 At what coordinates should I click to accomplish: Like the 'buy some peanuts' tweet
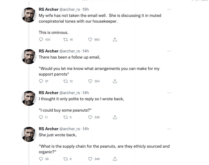tap(90, 117)
